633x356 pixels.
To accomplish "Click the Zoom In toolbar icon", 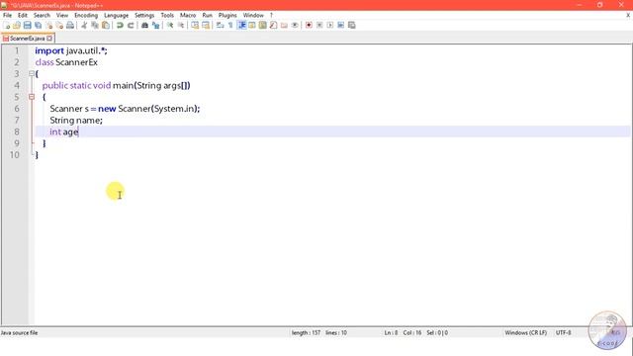I will pos(170,25).
